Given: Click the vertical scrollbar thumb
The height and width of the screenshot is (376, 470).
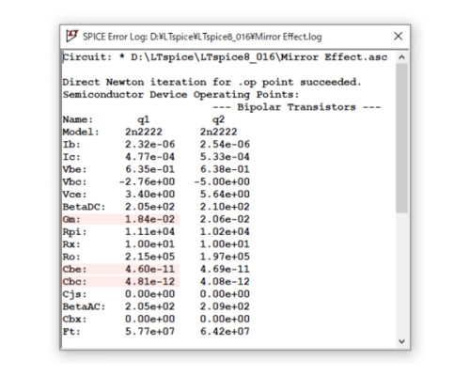Looking at the screenshot, I should [x=401, y=138].
